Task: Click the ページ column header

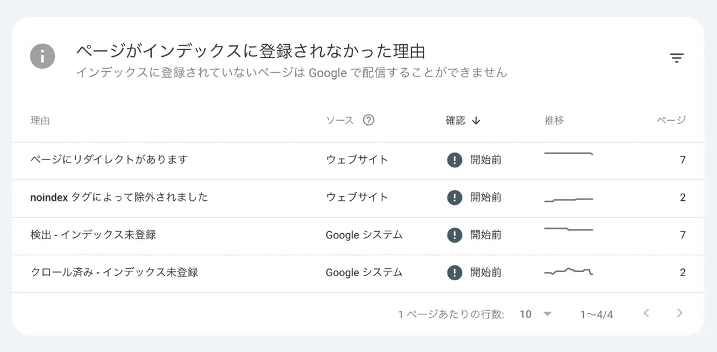Action: click(x=671, y=120)
